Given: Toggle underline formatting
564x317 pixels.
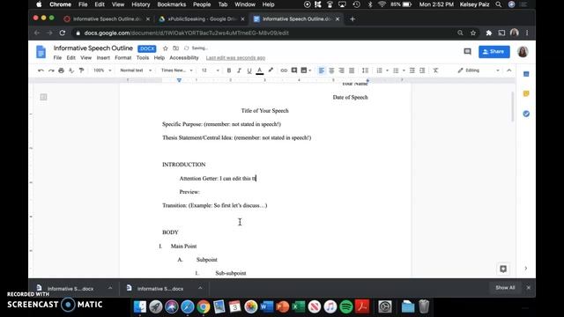Looking at the screenshot, I should click(x=249, y=70).
